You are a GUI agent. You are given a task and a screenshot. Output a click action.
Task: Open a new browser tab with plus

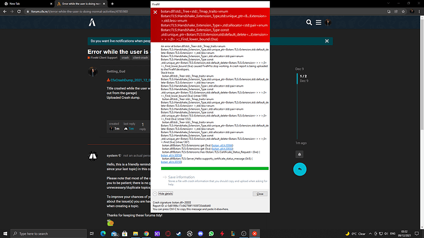(112, 4)
